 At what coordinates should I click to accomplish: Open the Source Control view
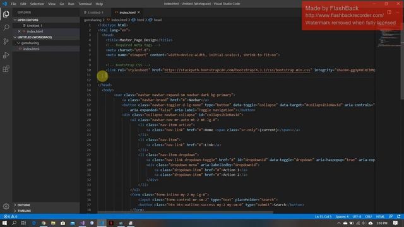point(6,41)
